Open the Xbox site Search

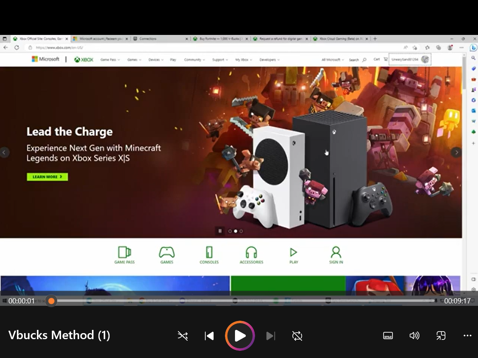pyautogui.click(x=357, y=60)
